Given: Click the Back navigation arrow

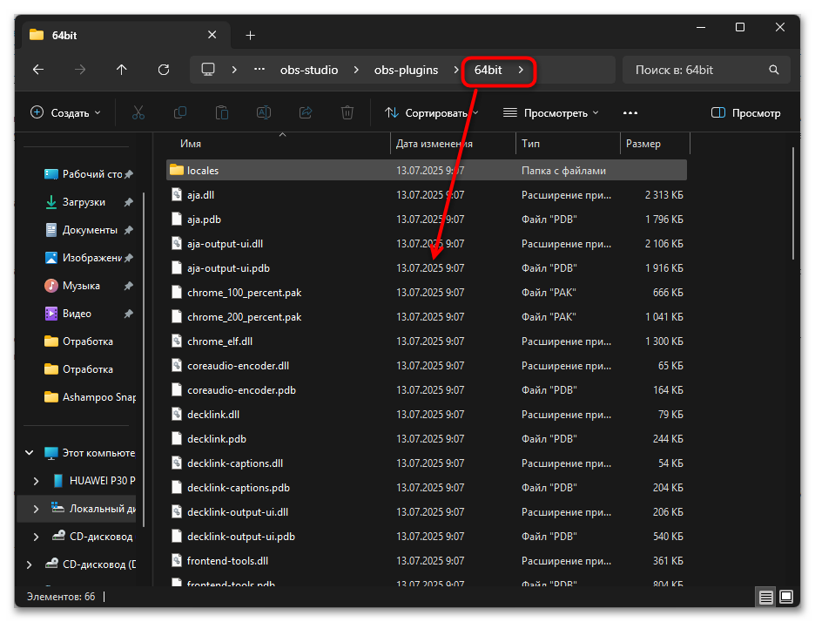Looking at the screenshot, I should 37,70.
